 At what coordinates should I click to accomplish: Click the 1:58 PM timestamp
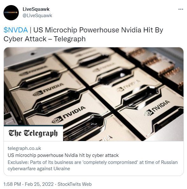click(12, 184)
